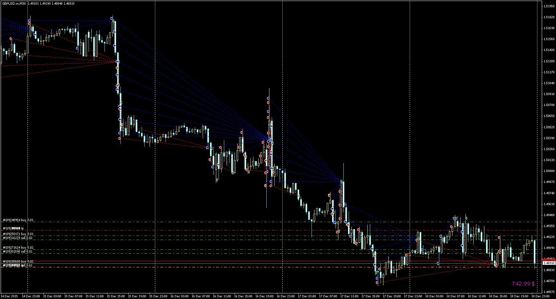Click time axis label 18 Dec 15:00
Screen dimensions: 556x299
(x=498, y=296)
